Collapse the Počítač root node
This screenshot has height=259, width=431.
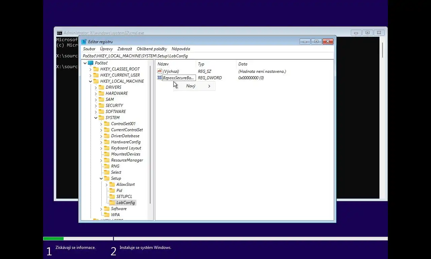pyautogui.click(x=85, y=63)
